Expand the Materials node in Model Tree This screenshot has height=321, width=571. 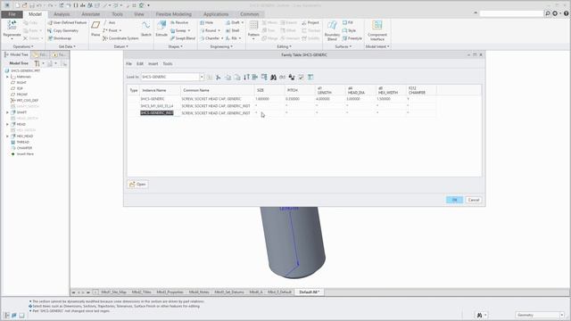coord(7,77)
